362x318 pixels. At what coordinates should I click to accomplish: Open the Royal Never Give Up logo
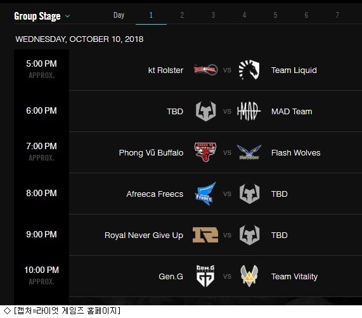tap(205, 235)
